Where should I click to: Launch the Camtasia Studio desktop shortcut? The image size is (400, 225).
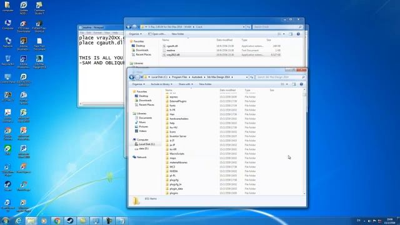[39, 7]
